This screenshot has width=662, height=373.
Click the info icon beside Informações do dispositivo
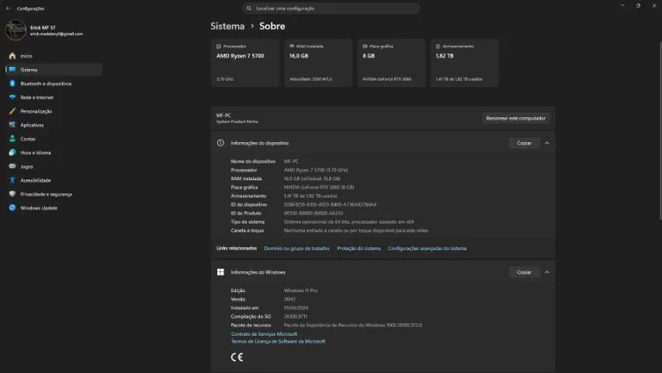pyautogui.click(x=220, y=143)
